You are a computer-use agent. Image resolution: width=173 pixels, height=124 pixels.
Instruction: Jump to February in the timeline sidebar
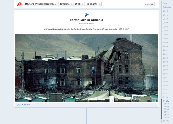pyautogui.click(x=167, y=7)
